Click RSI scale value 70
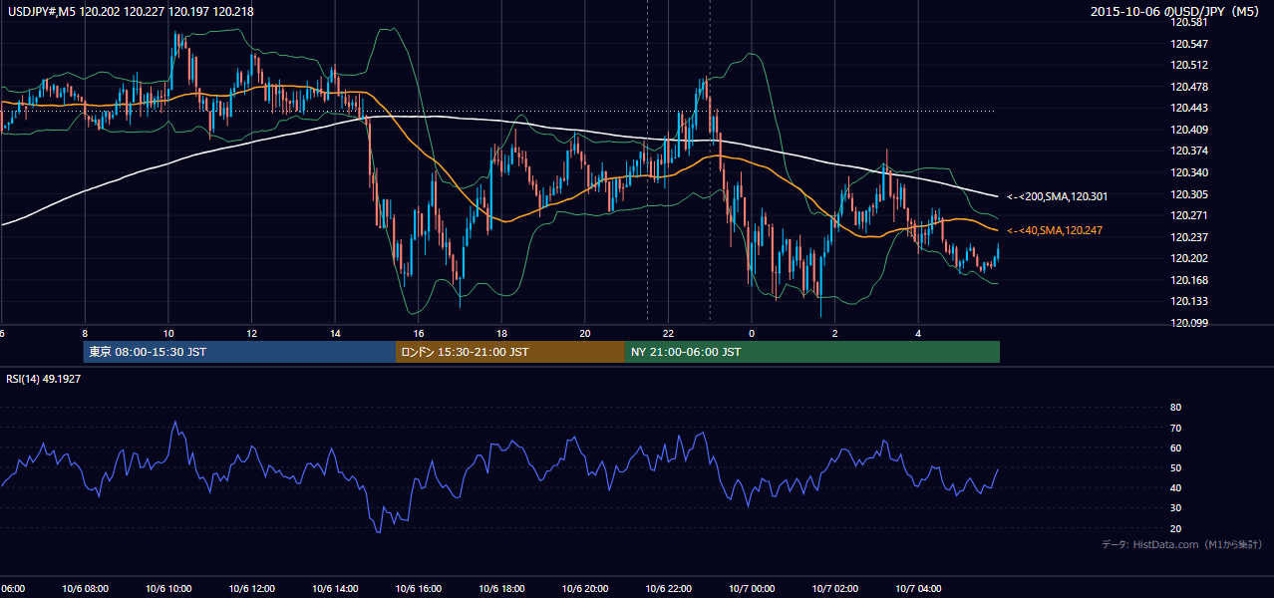 pos(1176,428)
